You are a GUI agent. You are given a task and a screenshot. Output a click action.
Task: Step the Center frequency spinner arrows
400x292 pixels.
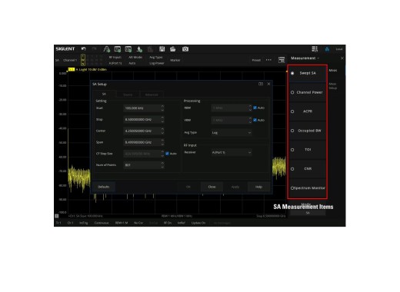point(162,131)
